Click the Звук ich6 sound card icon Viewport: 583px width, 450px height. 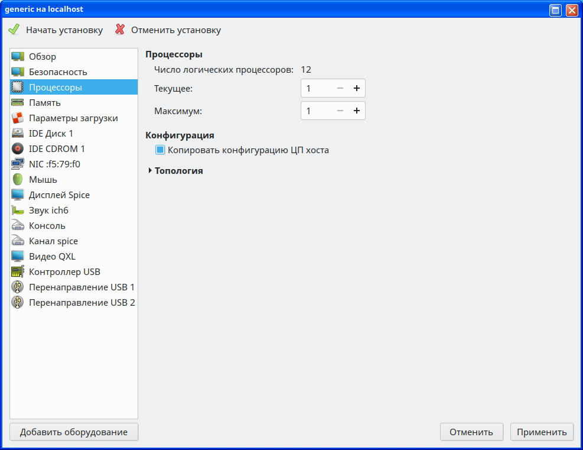(18, 211)
